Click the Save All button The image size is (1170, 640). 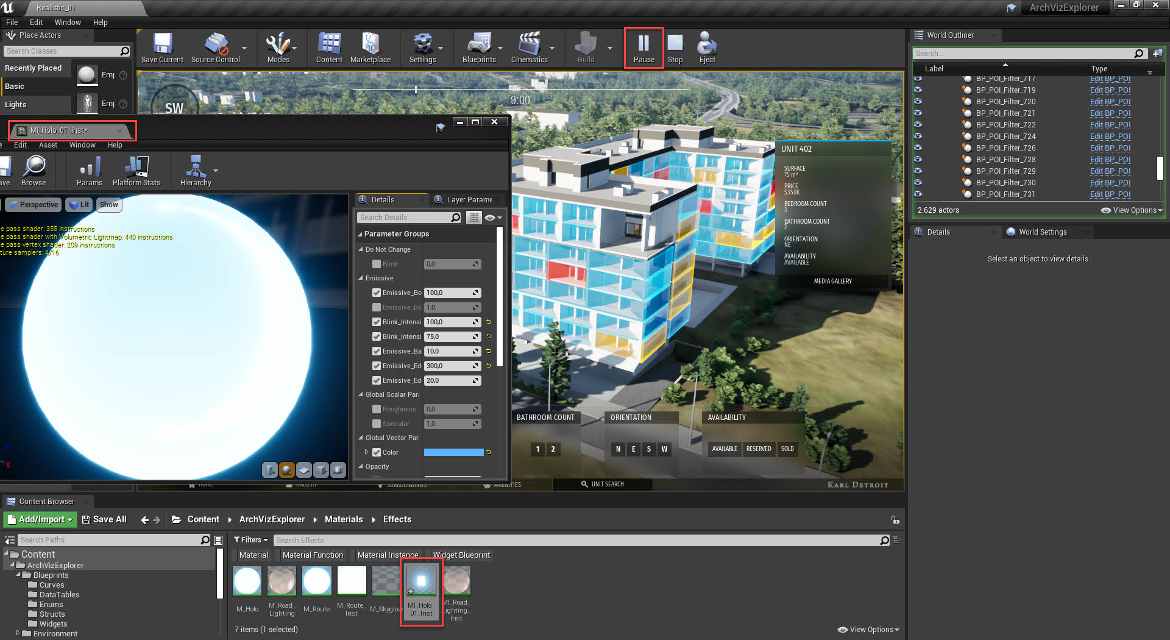point(104,519)
